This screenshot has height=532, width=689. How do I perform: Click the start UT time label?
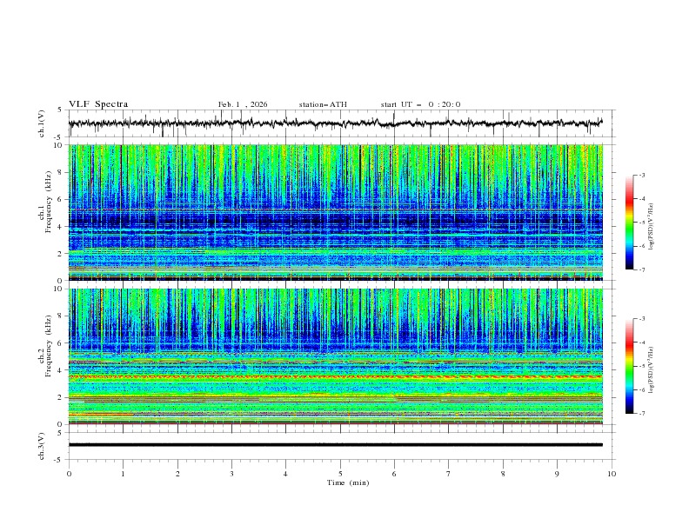(x=420, y=104)
